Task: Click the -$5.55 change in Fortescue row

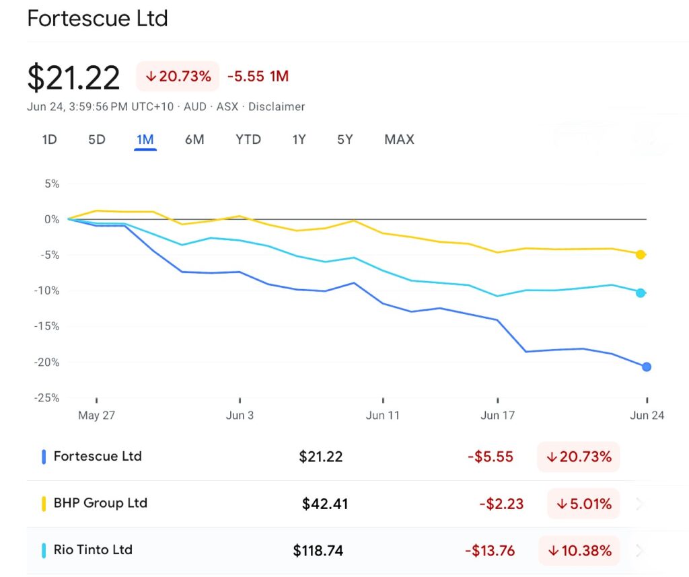Action: pyautogui.click(x=491, y=457)
